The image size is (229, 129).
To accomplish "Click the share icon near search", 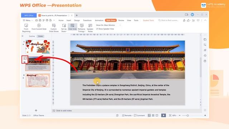I will click(x=189, y=20).
